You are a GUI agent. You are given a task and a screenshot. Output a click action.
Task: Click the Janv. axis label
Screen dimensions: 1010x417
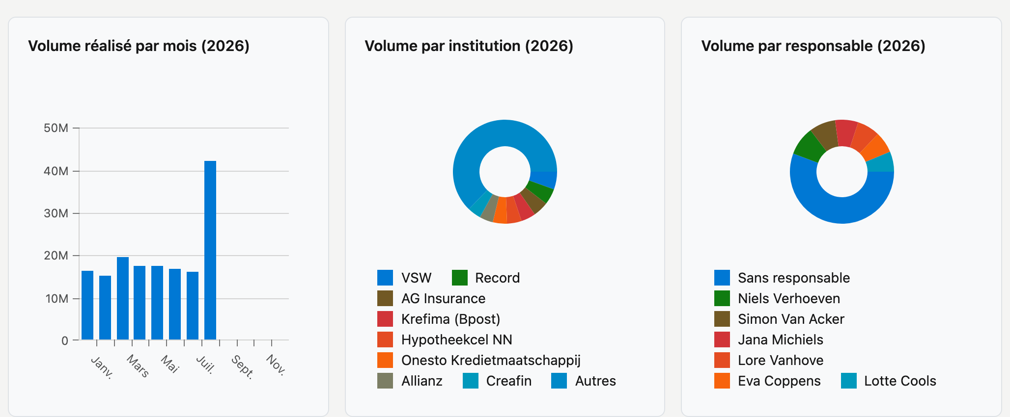tap(102, 367)
